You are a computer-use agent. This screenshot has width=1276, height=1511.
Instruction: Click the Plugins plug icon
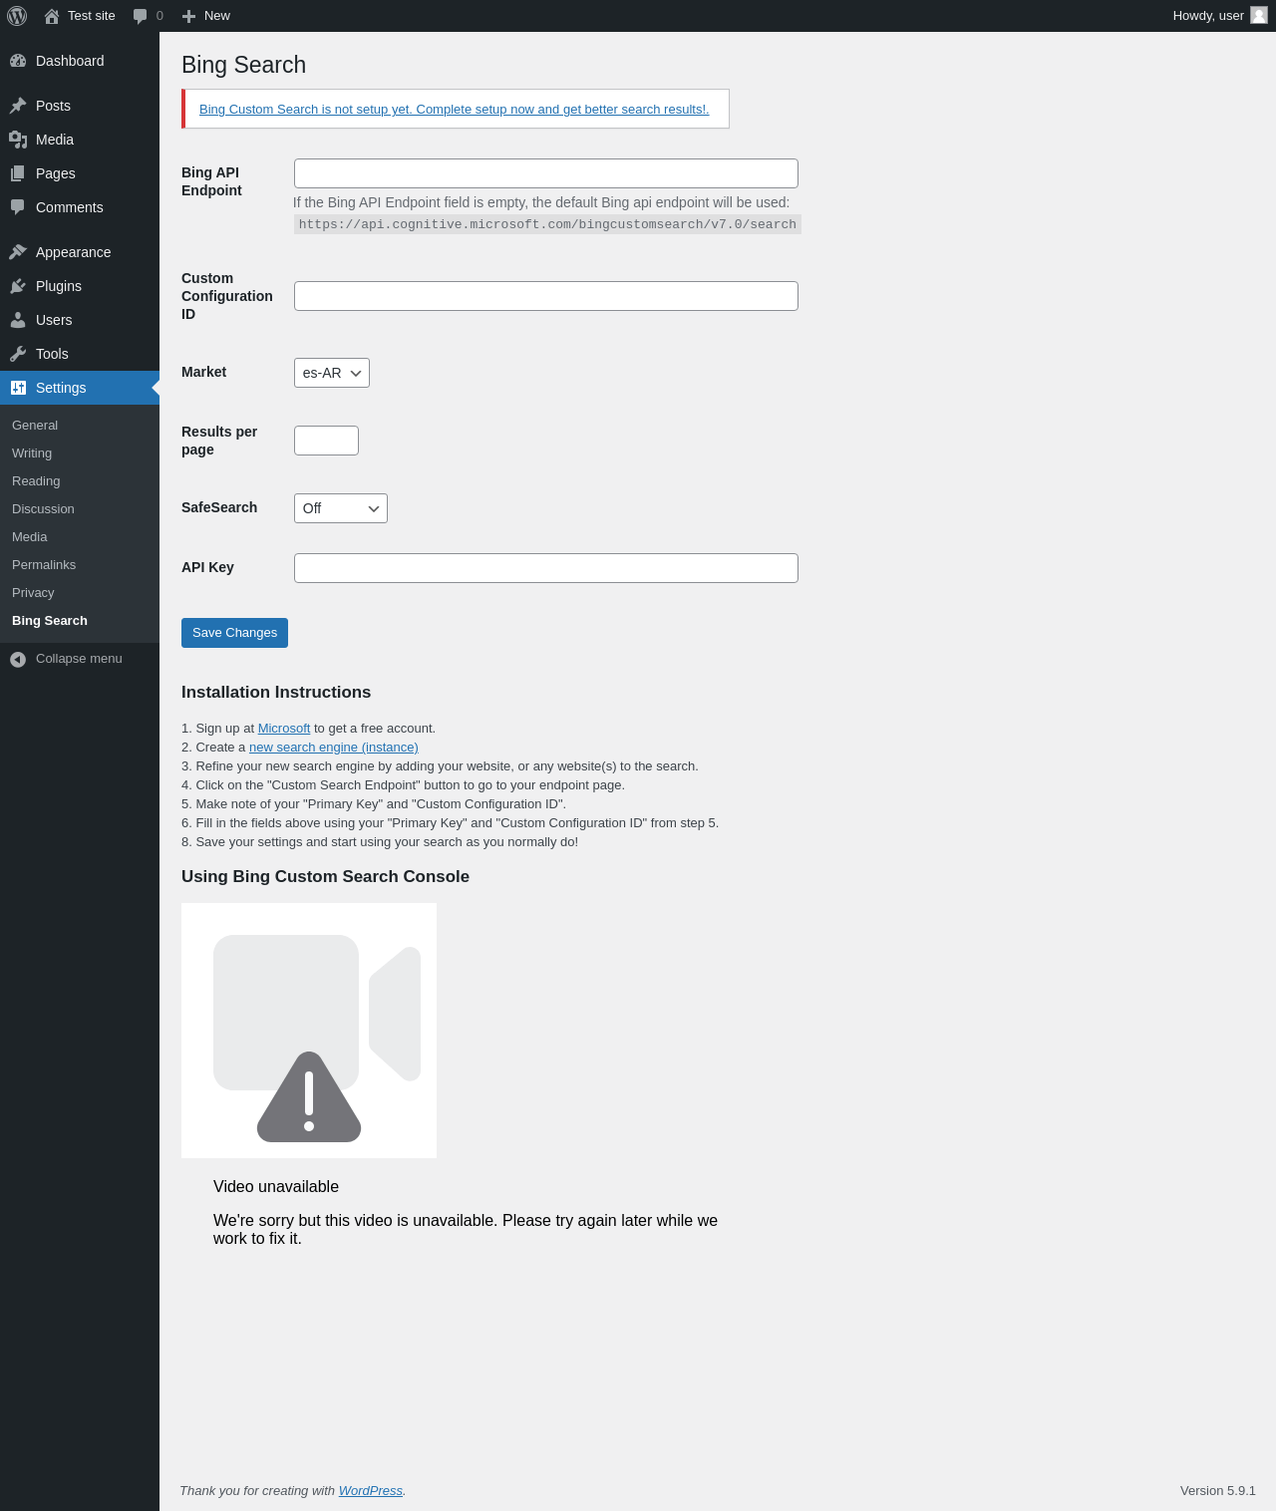point(18,286)
